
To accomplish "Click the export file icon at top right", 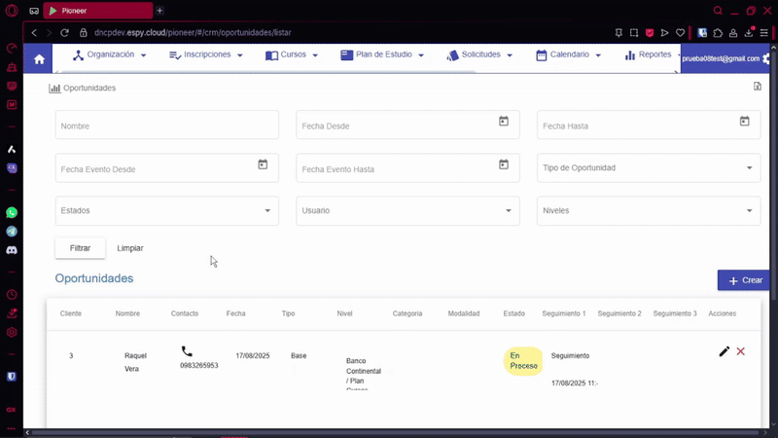I will point(757,87).
